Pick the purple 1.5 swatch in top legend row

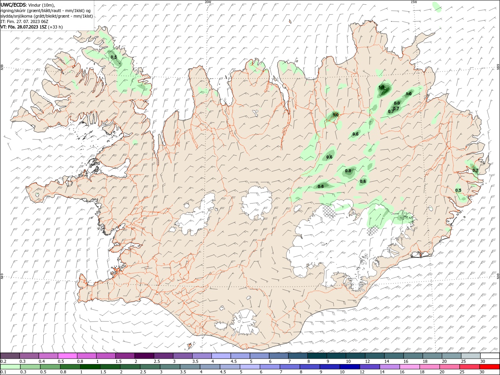click(x=125, y=356)
